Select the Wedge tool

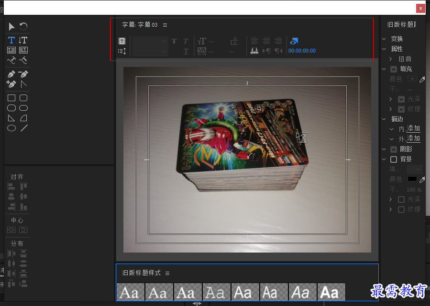click(x=11, y=118)
